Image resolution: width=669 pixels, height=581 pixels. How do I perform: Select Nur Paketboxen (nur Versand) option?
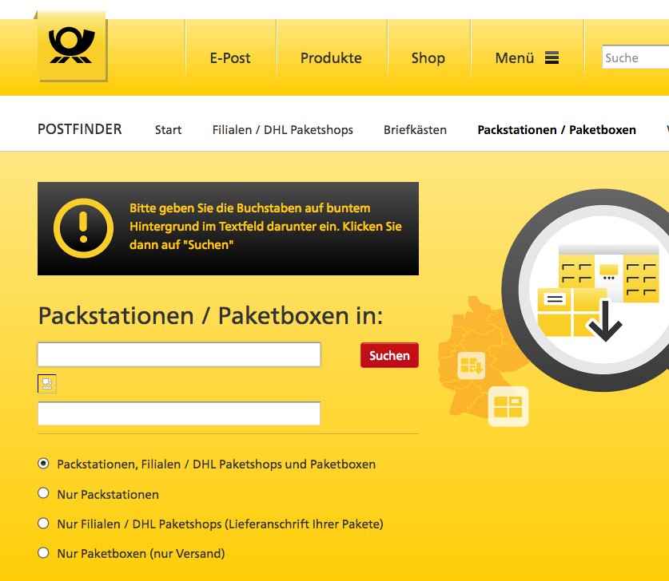[43, 553]
